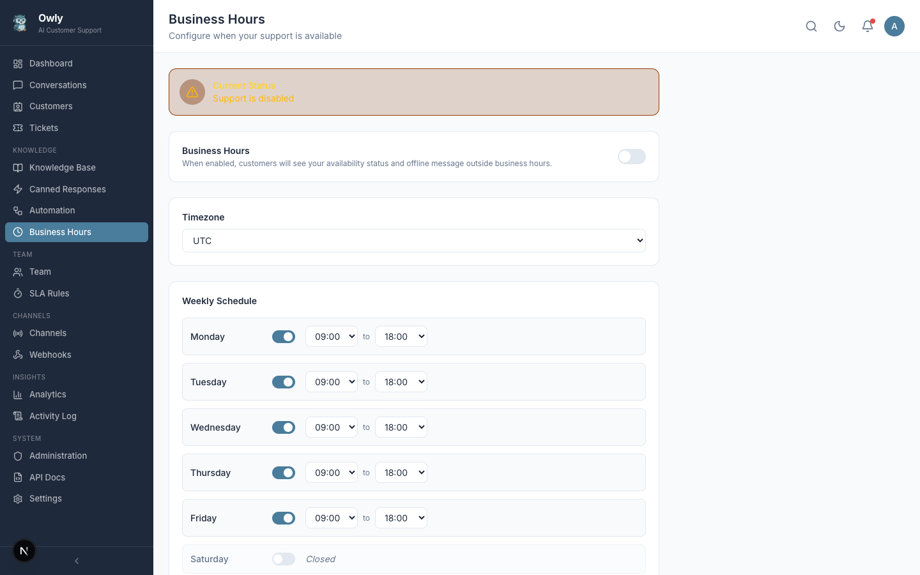The width and height of the screenshot is (920, 575).
Task: Open Friday start time dropdown
Action: tap(332, 518)
